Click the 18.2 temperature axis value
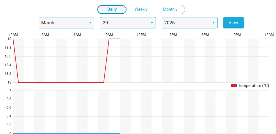 tap(8, 74)
